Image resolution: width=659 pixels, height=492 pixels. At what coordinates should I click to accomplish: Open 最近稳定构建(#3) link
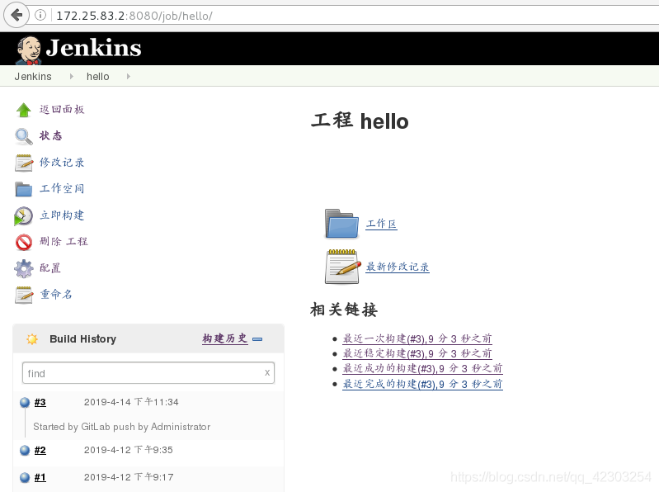pyautogui.click(x=417, y=353)
